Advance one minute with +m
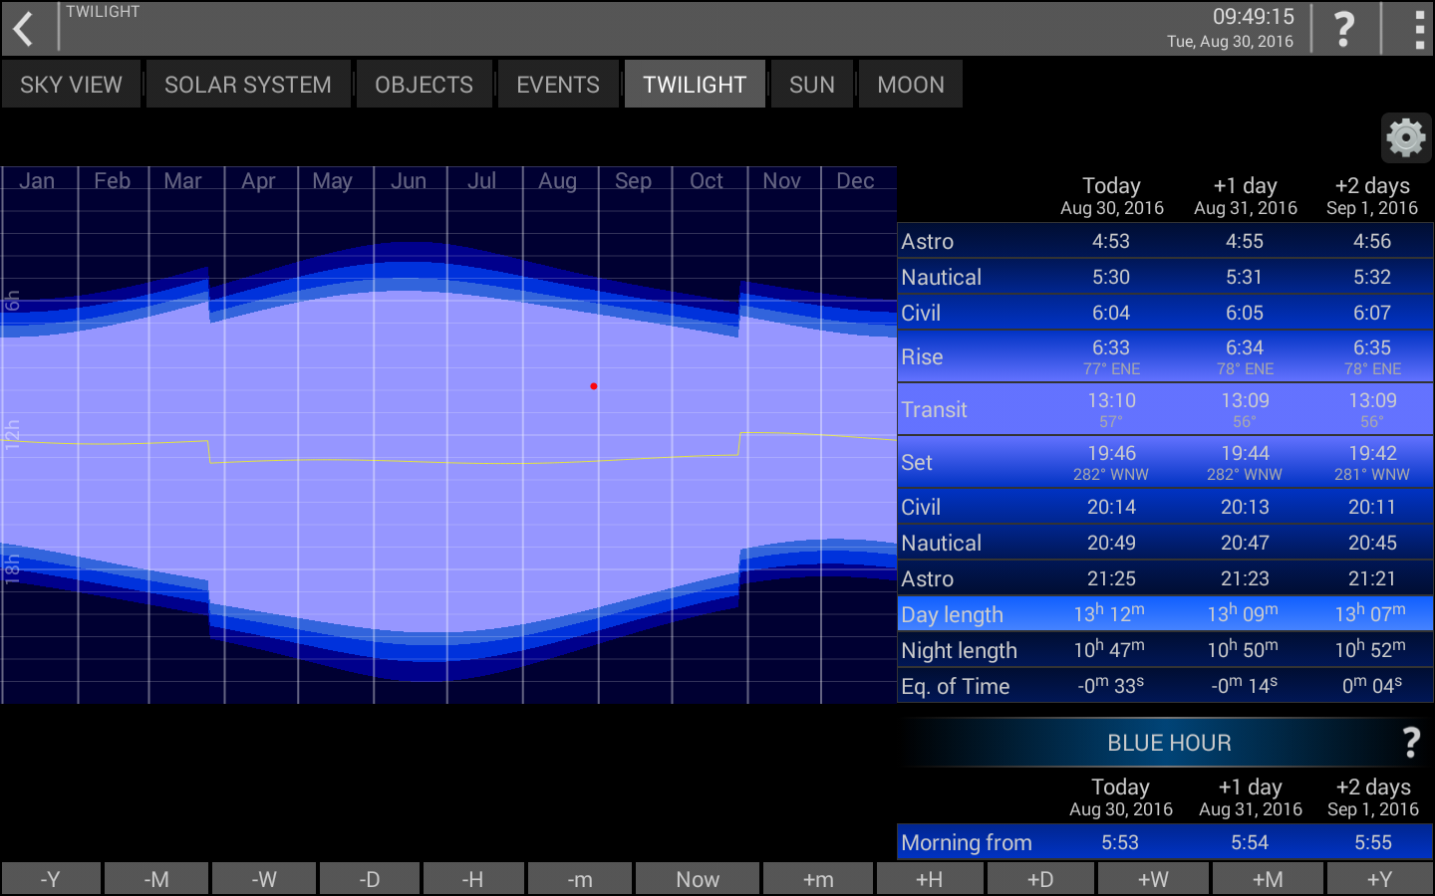1435x896 pixels. coord(818,879)
